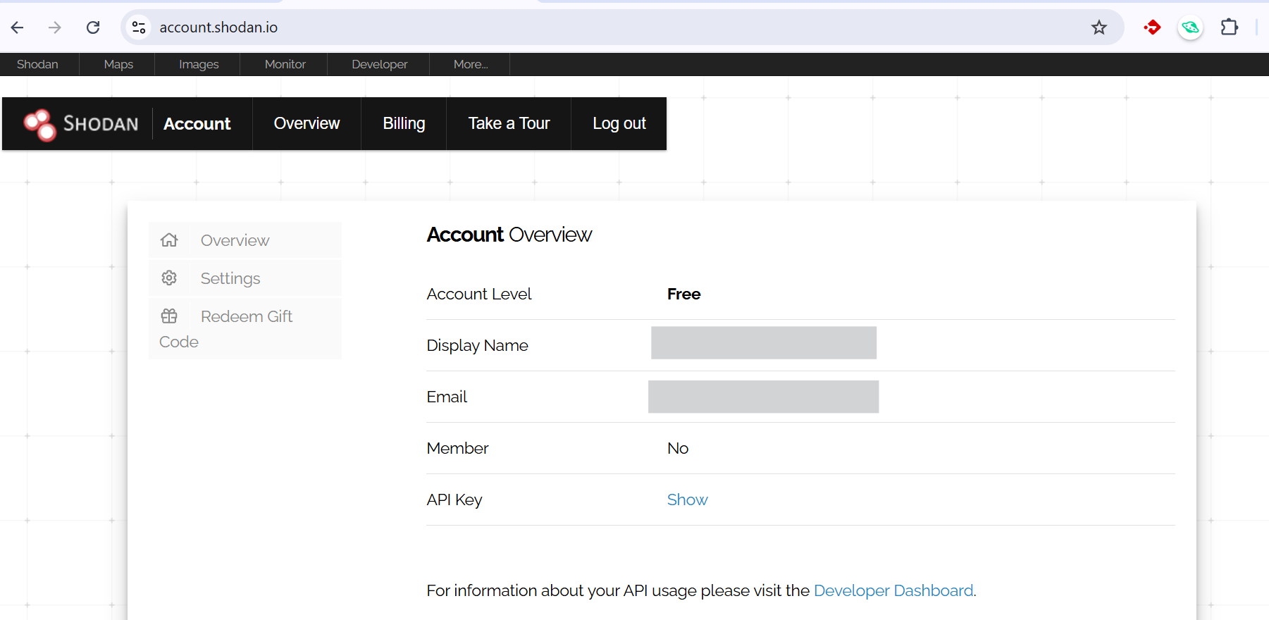This screenshot has height=620, width=1269.
Task: Expand the More... menu in top bar
Action: 470,64
